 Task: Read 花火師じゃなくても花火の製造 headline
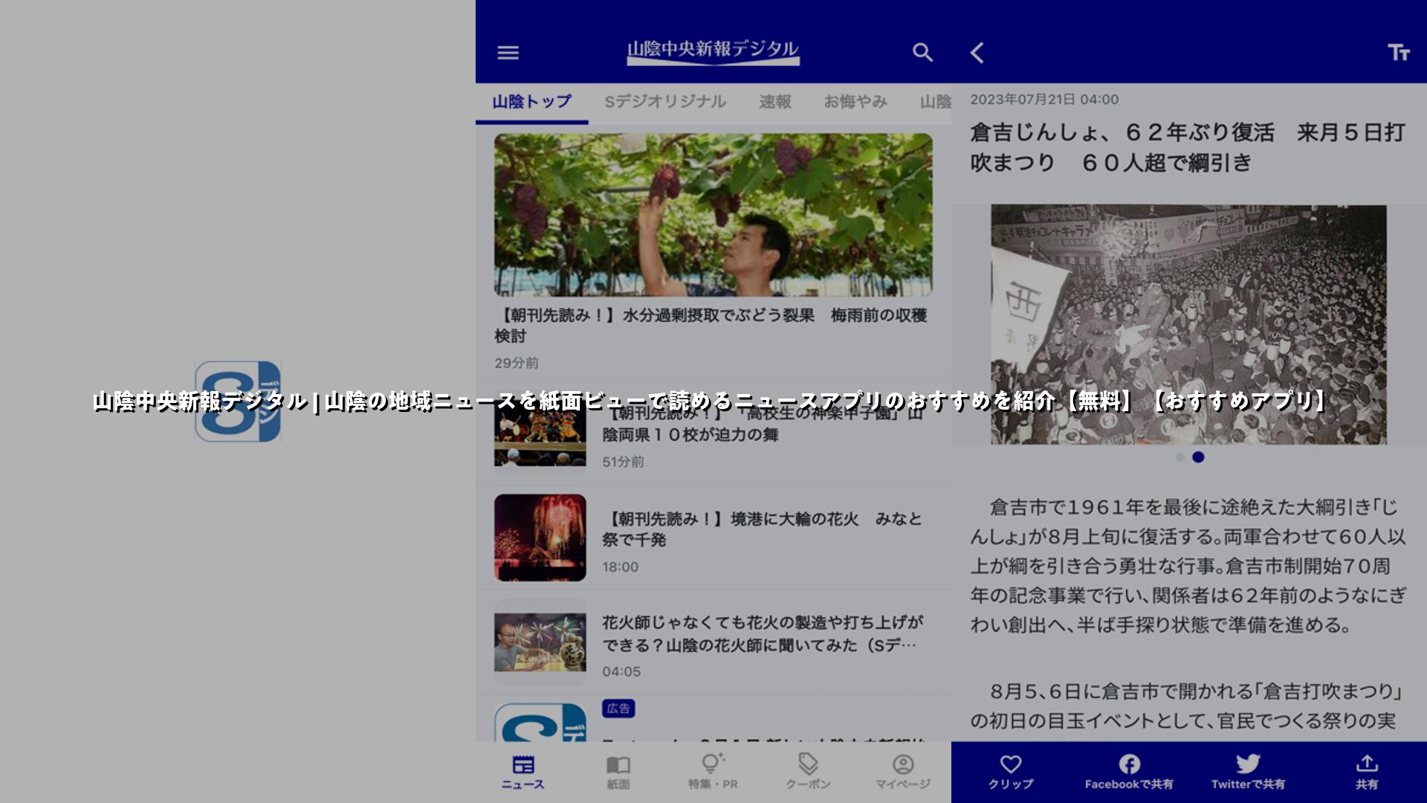point(763,633)
